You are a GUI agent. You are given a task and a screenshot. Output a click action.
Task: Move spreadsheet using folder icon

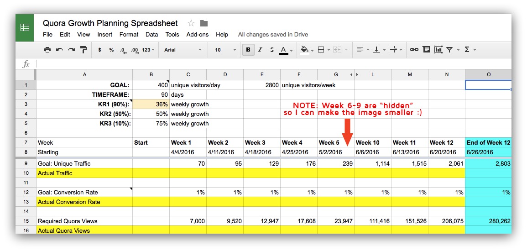[x=203, y=23]
